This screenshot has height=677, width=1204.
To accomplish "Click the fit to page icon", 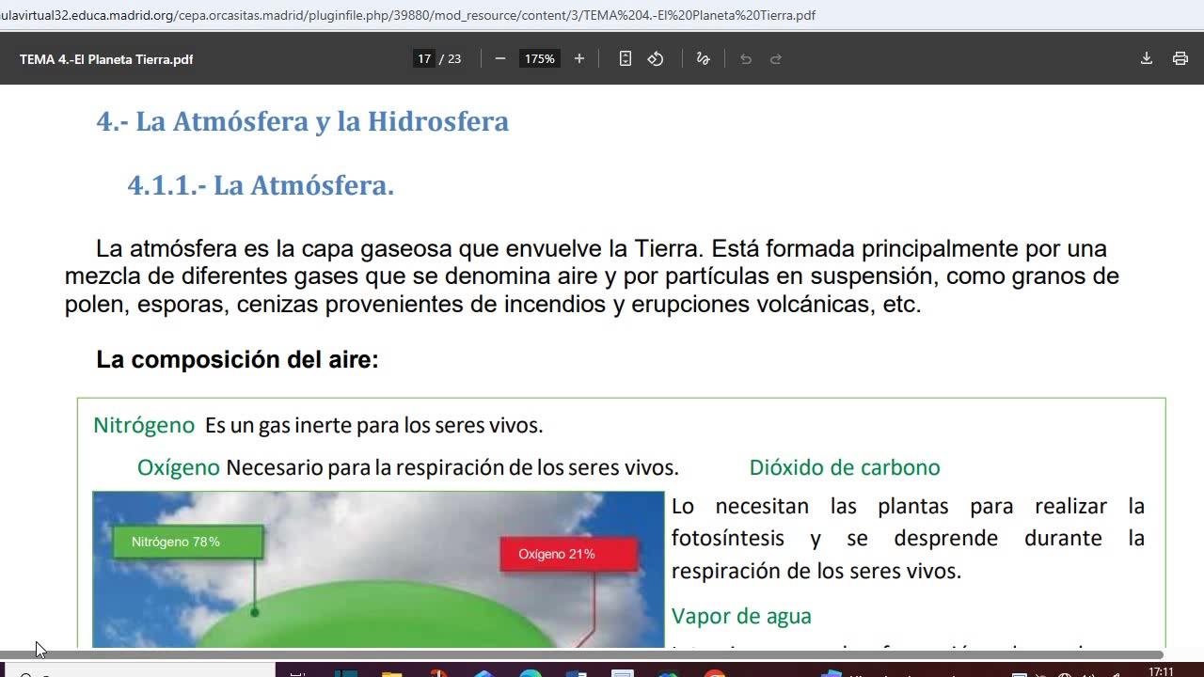I will click(x=626, y=58).
